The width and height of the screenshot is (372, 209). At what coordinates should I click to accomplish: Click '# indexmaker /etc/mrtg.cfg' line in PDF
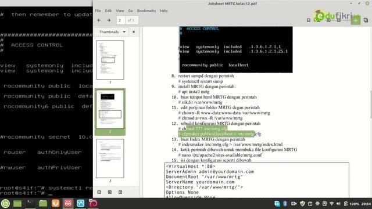pos(230,145)
